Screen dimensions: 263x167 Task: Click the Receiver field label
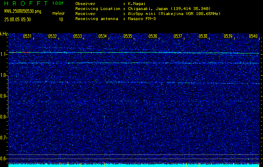pos(85,14)
